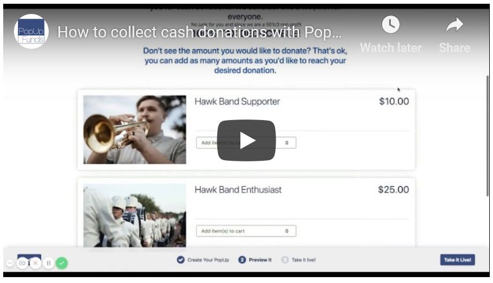Click the green checkmark recorder button
The width and height of the screenshot is (493, 283).
[x=62, y=263]
